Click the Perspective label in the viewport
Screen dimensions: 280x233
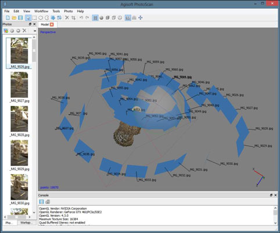48,32
